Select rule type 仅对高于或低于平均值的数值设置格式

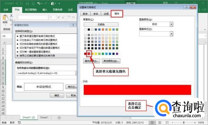pyautogui.click(x=40, y=48)
